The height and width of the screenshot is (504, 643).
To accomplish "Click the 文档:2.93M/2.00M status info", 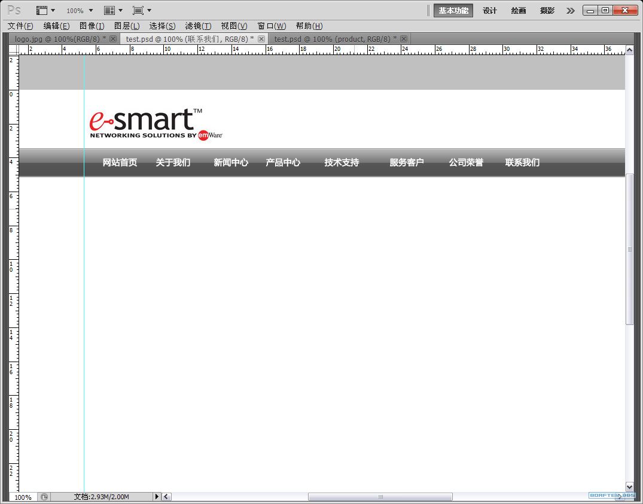I will click(101, 497).
